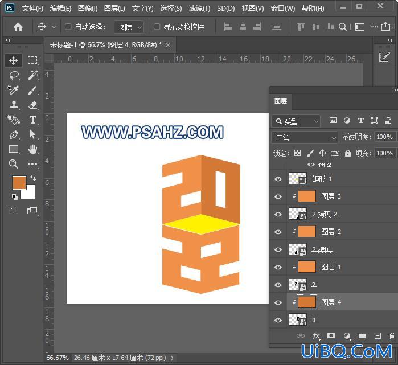Align horizontal centers in options bar
This screenshot has width=398, height=365.
tap(243, 27)
